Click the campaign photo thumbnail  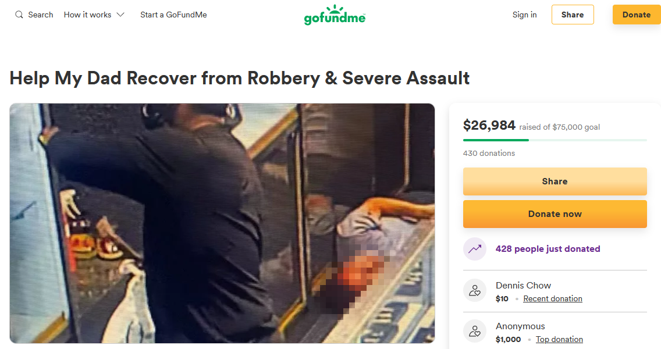[222, 223]
